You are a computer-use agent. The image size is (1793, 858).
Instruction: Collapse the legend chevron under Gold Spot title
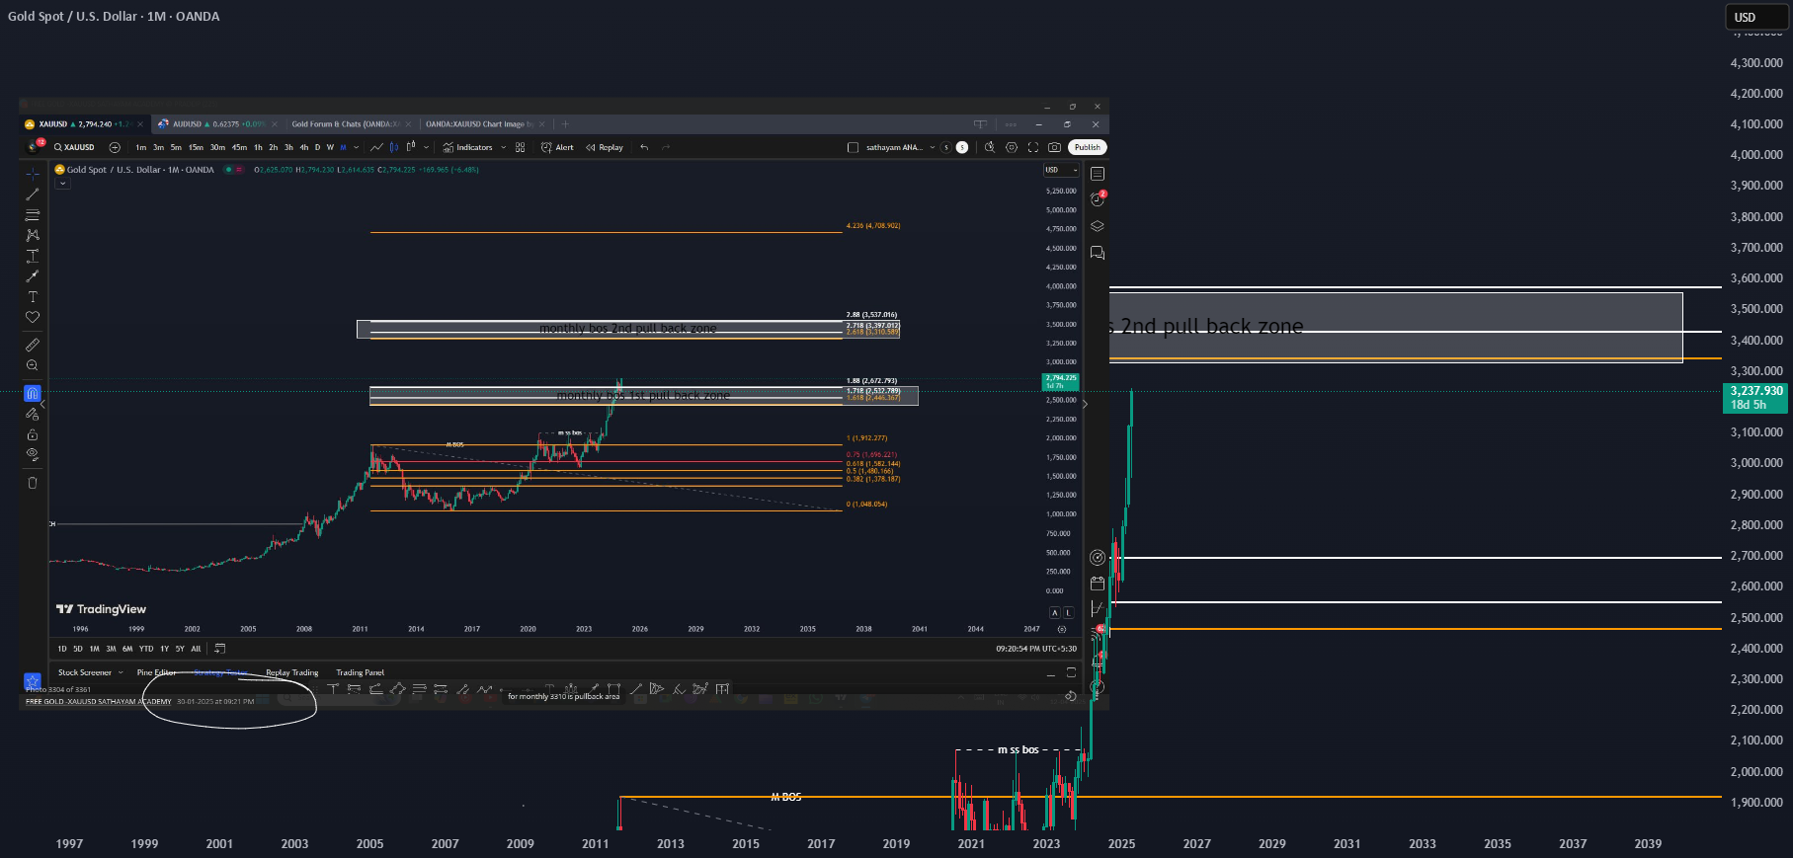coord(62,184)
